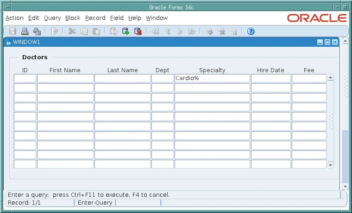Click the outer window scrollbar down arrow
352x213 pixels.
point(345,186)
